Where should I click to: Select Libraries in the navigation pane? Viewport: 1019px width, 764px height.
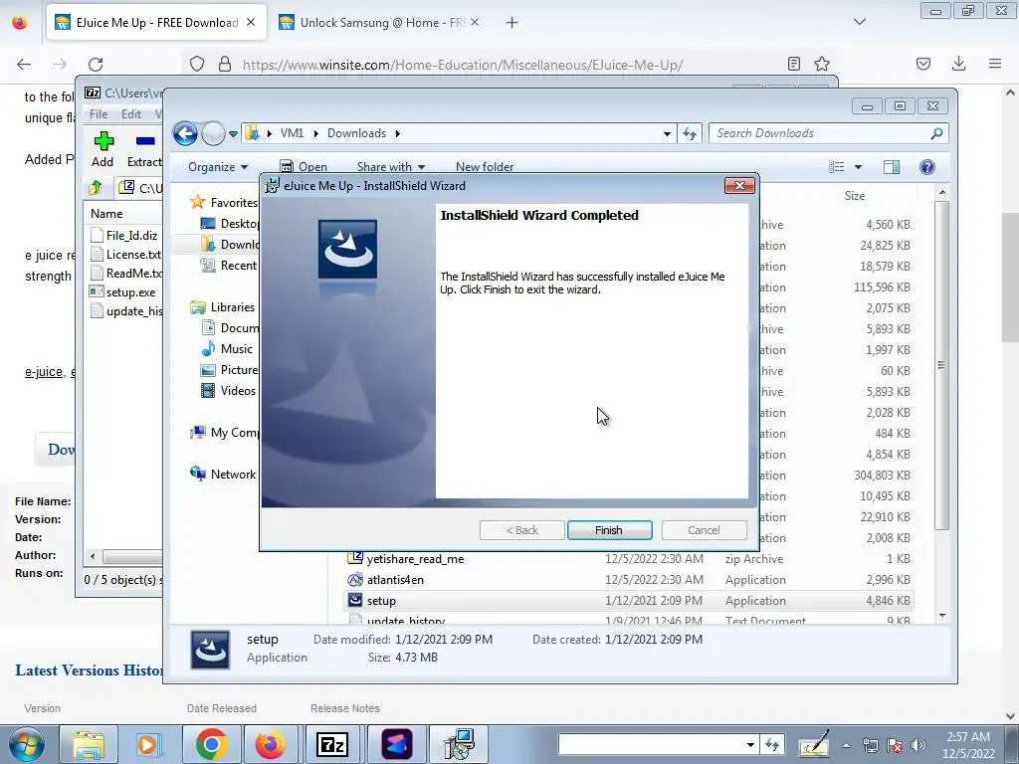[222, 307]
